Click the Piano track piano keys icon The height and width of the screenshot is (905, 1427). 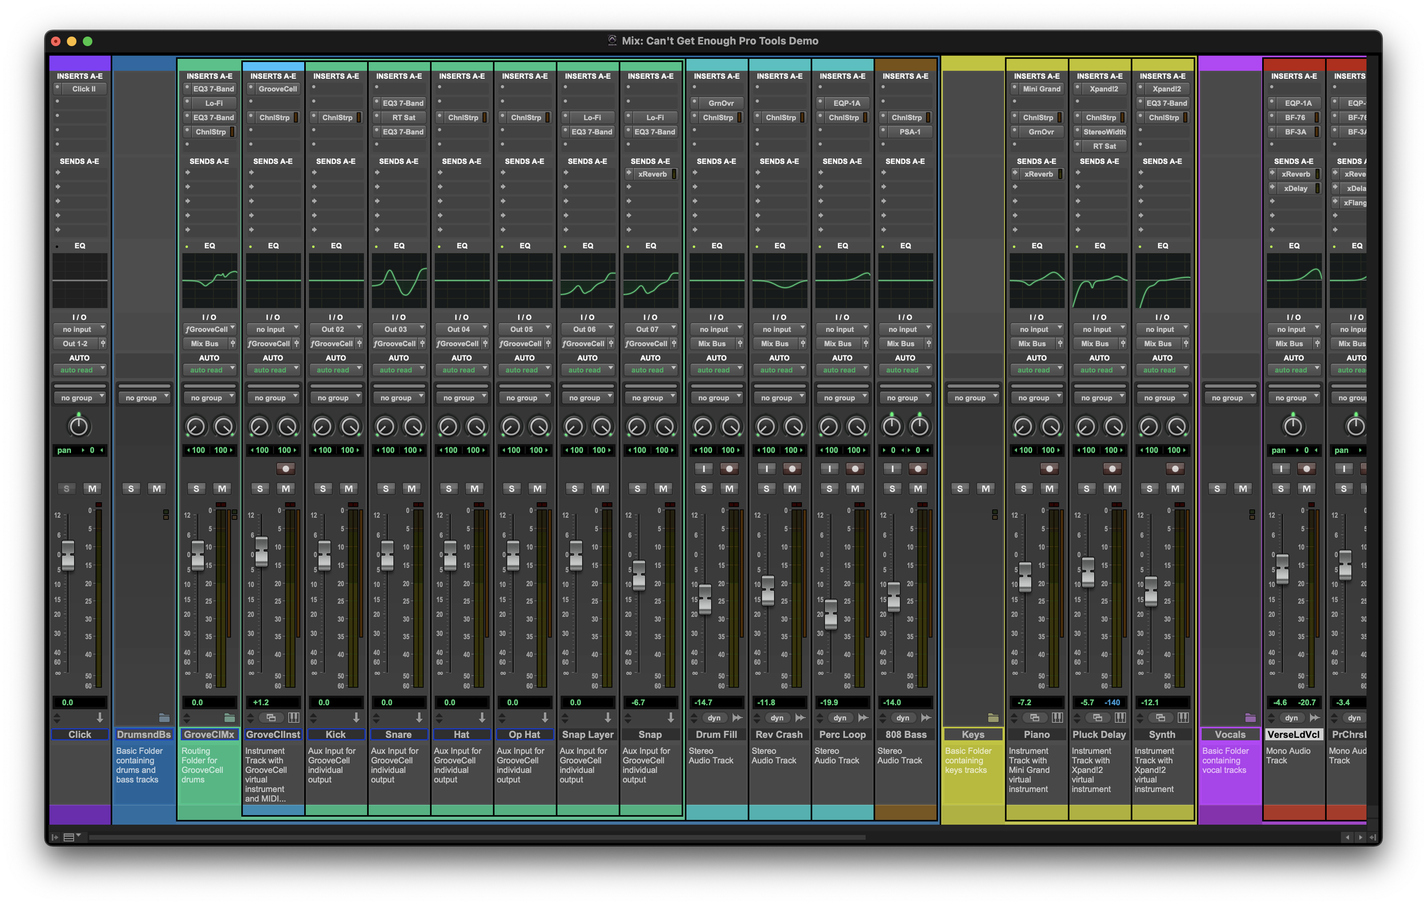click(x=1057, y=718)
